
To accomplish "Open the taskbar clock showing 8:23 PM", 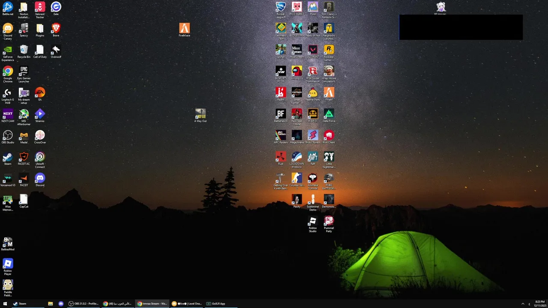I will pos(540,304).
